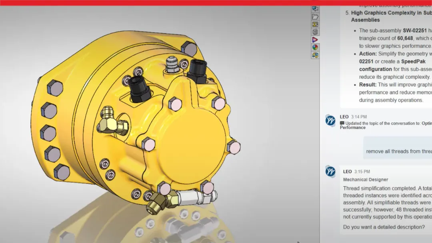
Task: Open the View Palette task pane tab
Action: pyautogui.click(x=315, y=24)
